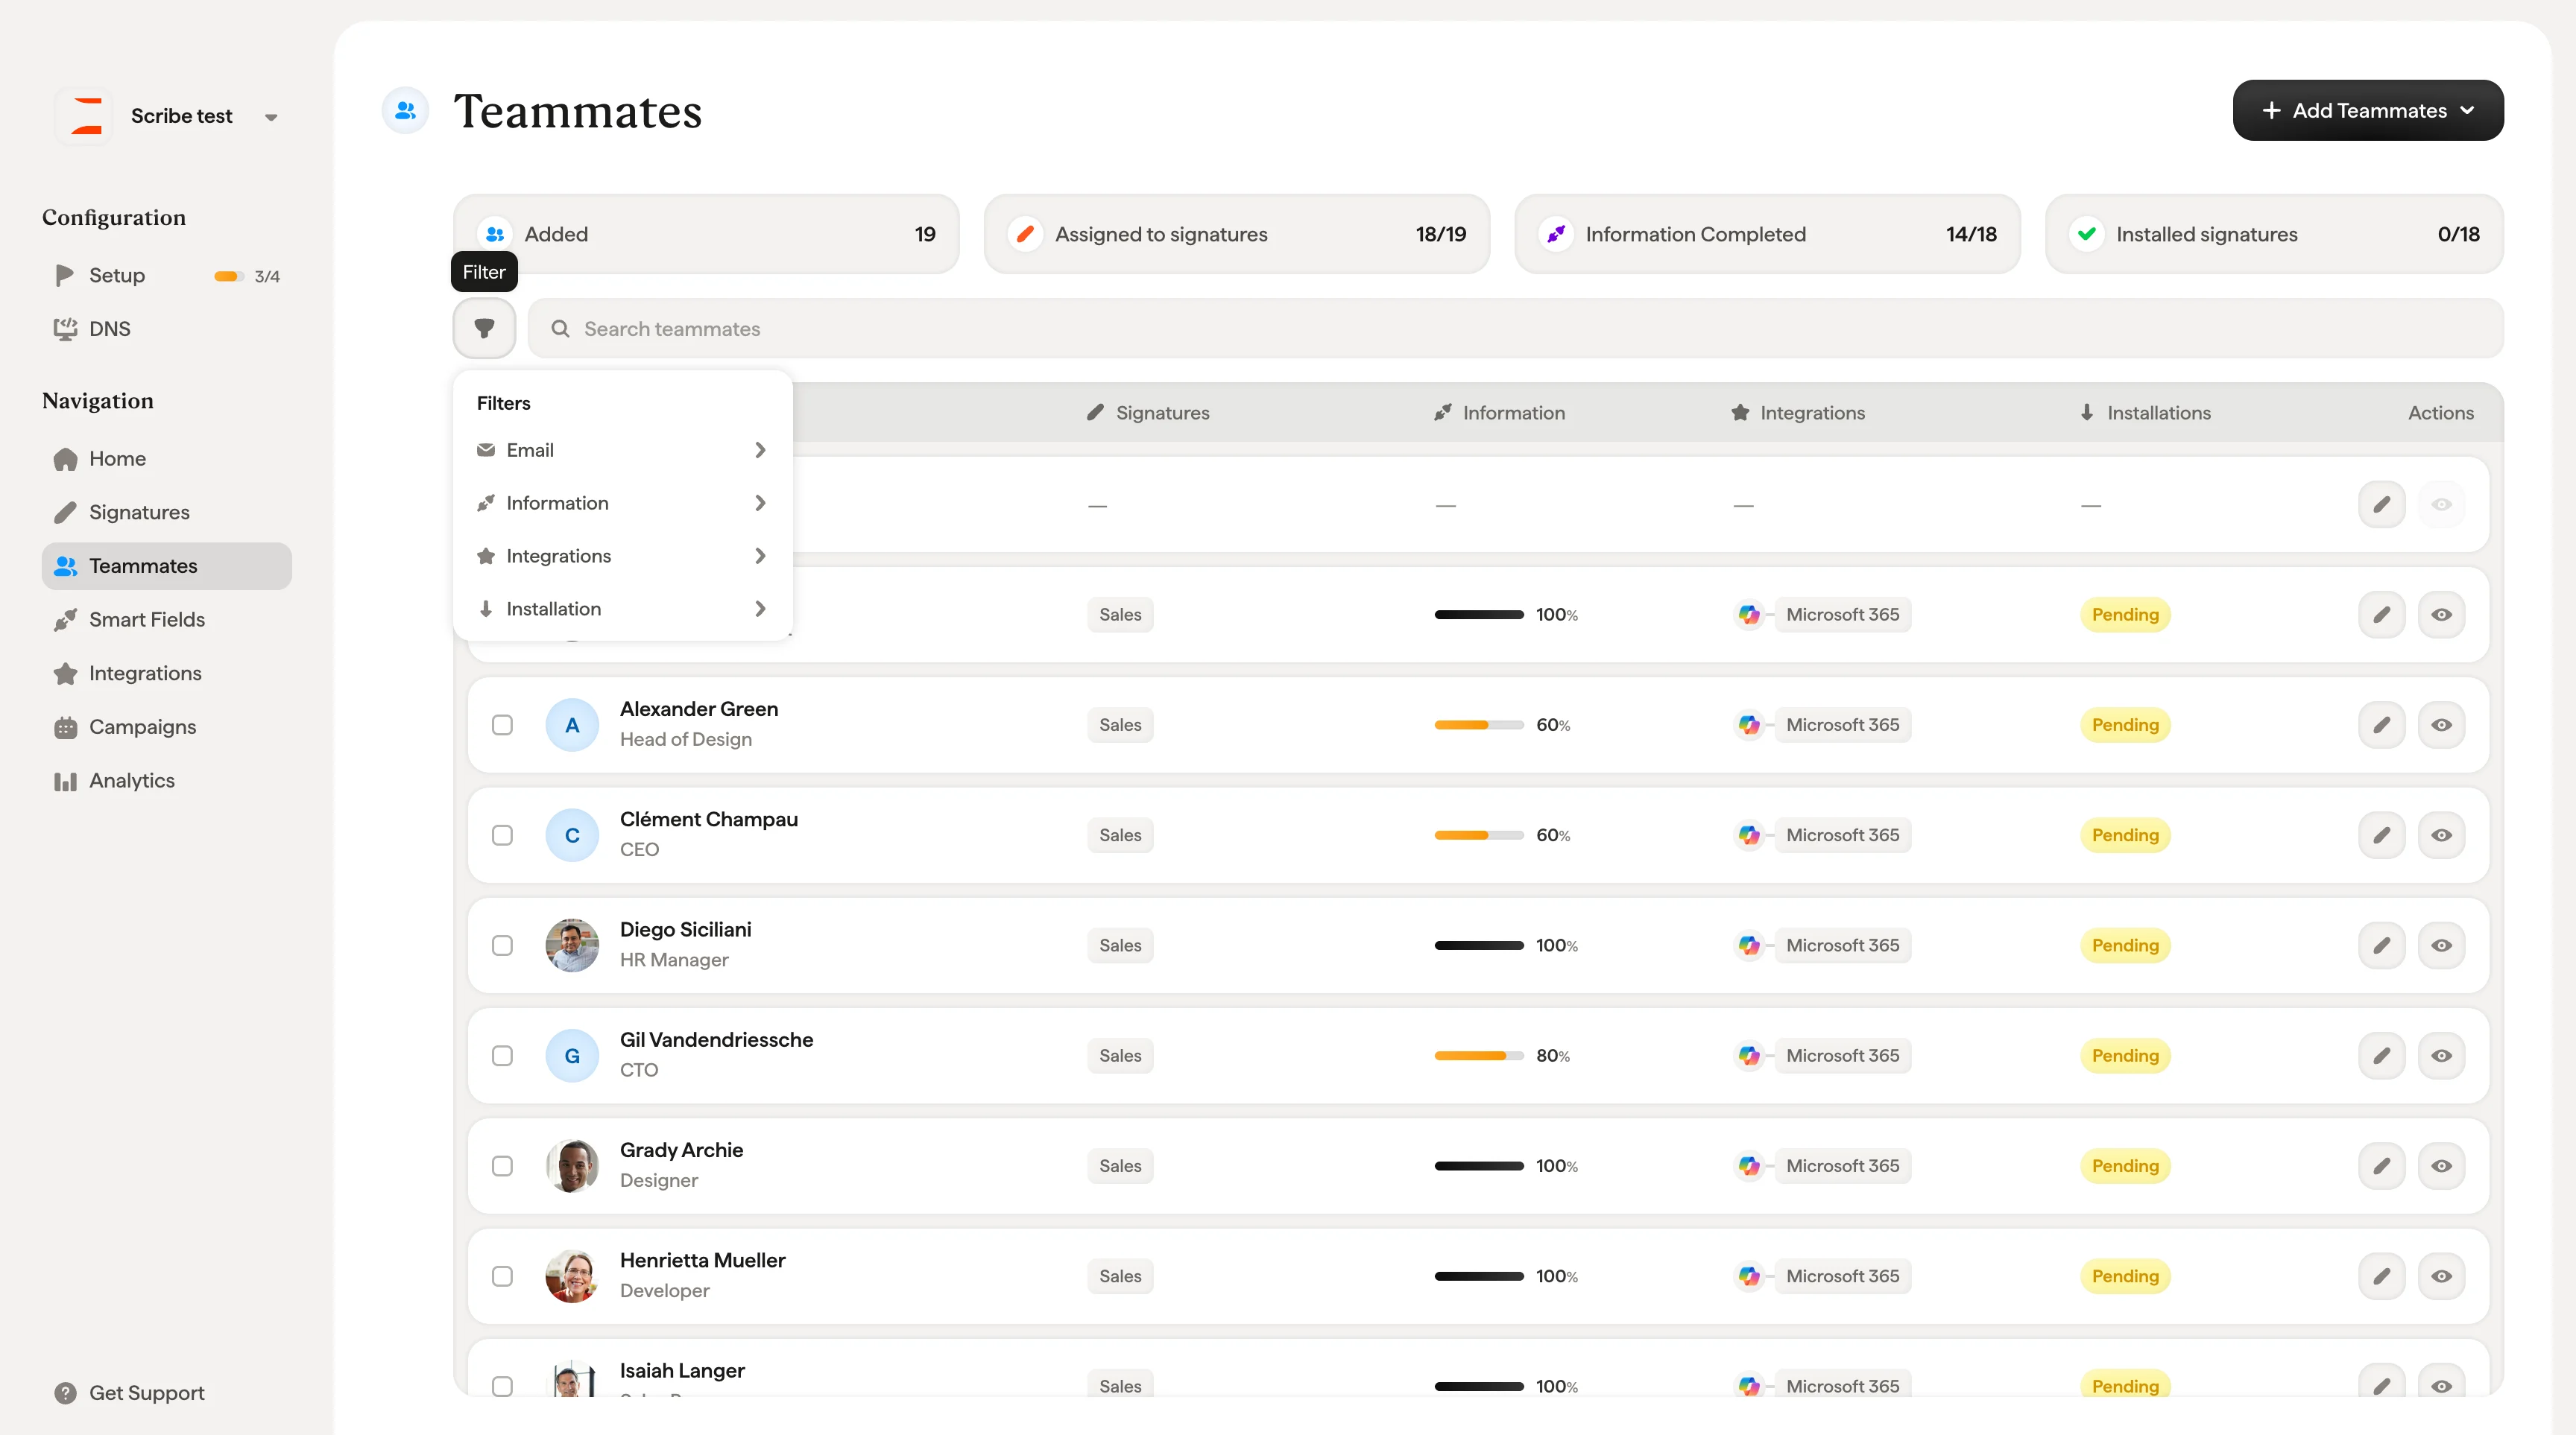The height and width of the screenshot is (1435, 2576).
Task: Show Diego Siciliani's signature with the eye icon
Action: click(2441, 945)
